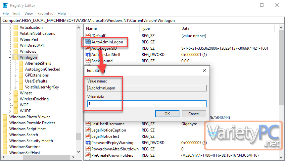
Task: Collapse the Winlogon tree node
Action: pos(10,58)
